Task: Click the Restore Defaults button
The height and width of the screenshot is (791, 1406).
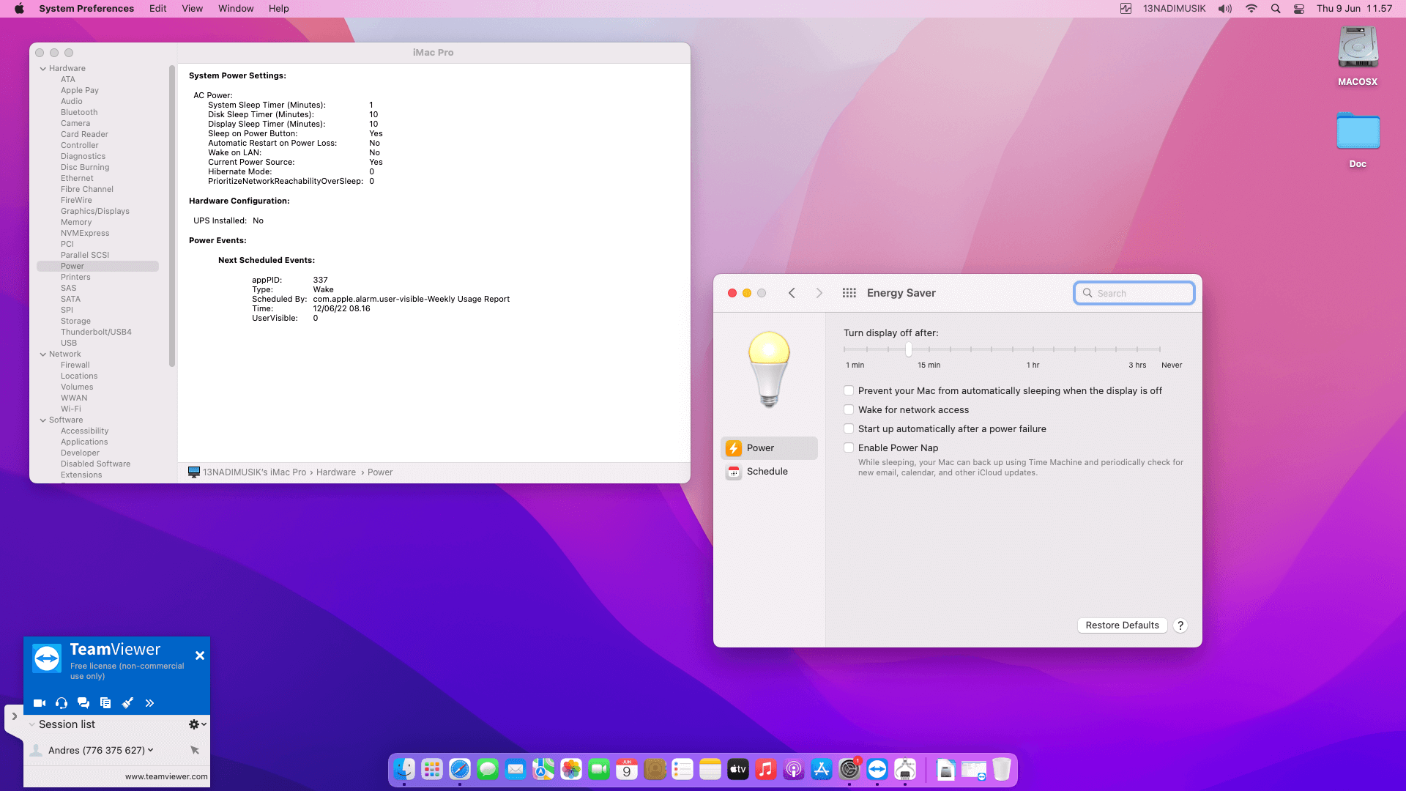Action: click(x=1122, y=625)
